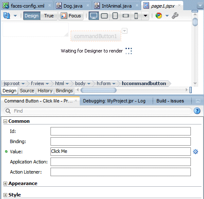The height and width of the screenshot is (199, 204).
Task: Select commandButton1 in the designer
Action: pos(96,36)
